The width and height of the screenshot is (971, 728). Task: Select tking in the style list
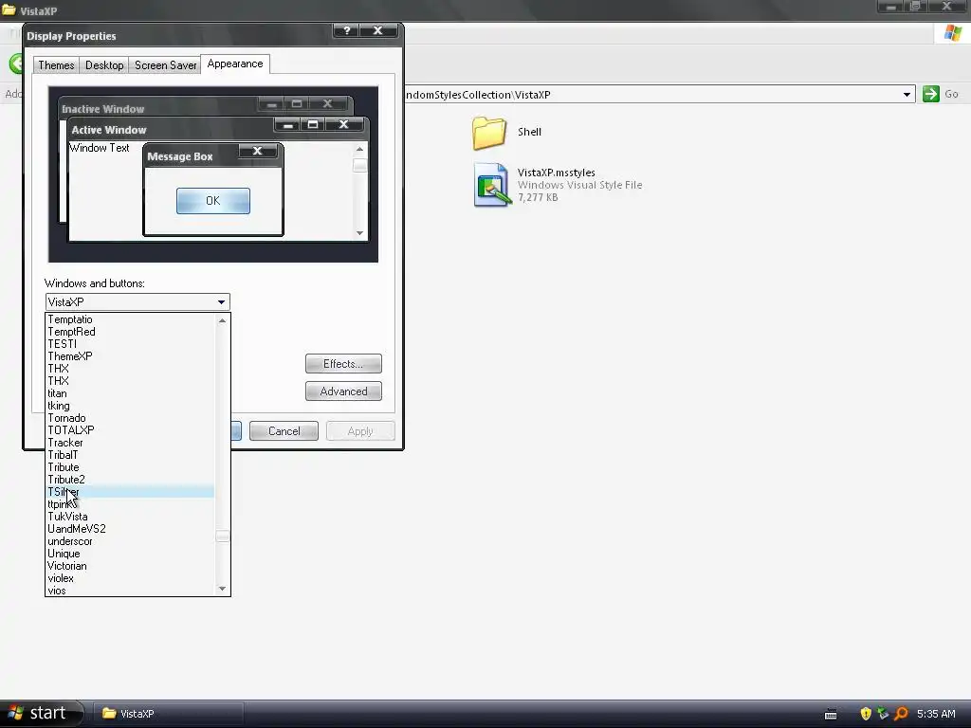coord(131,406)
